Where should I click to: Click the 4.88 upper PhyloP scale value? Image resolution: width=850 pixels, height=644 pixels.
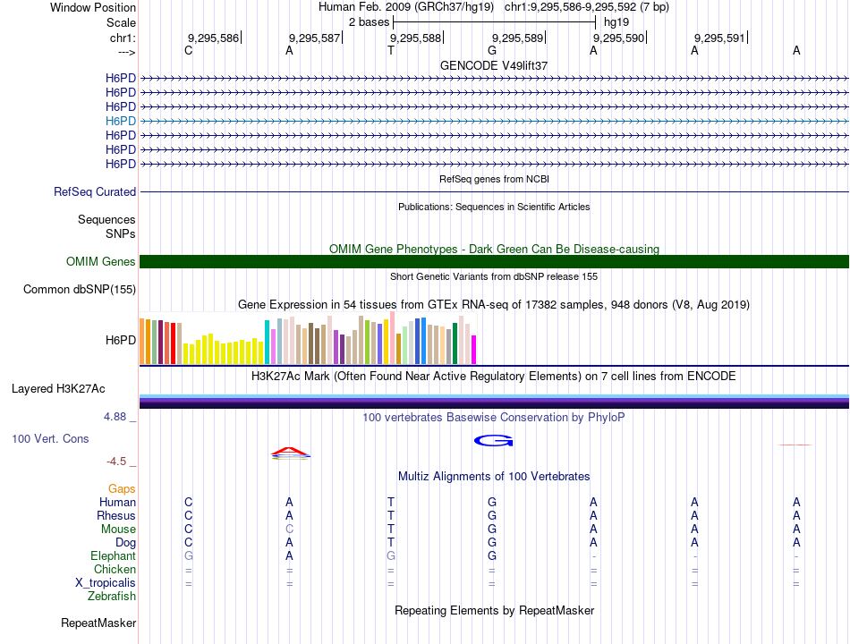[x=115, y=416]
